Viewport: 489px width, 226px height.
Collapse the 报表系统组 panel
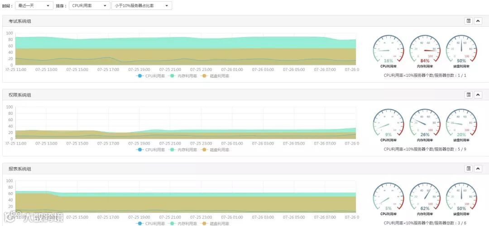478,169
